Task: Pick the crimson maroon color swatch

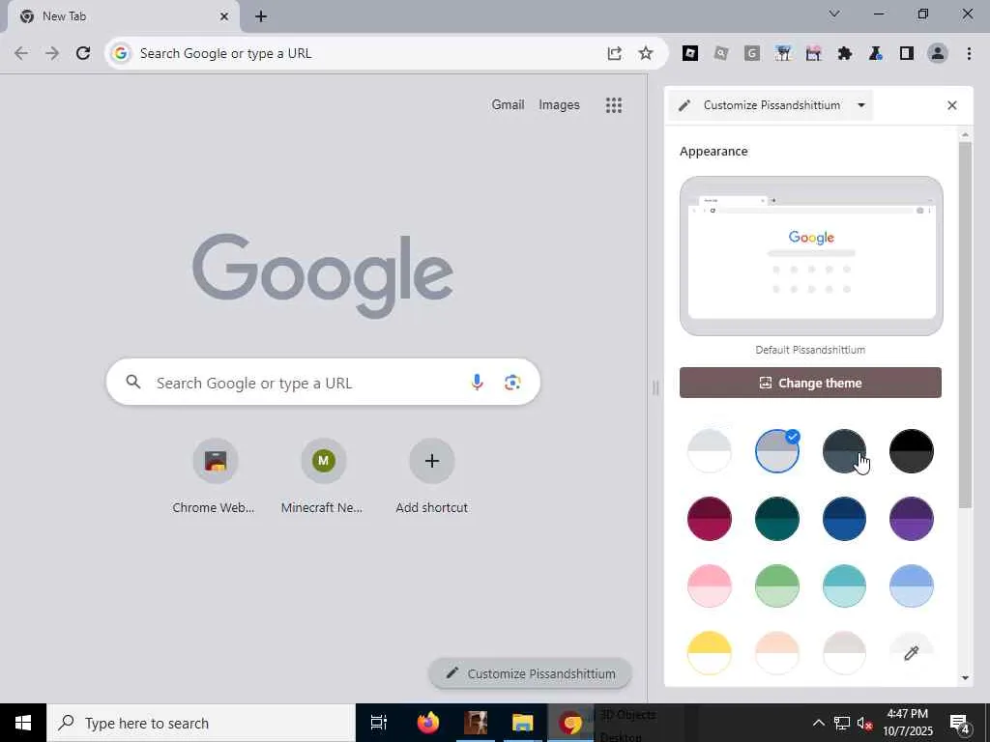Action: tap(709, 519)
